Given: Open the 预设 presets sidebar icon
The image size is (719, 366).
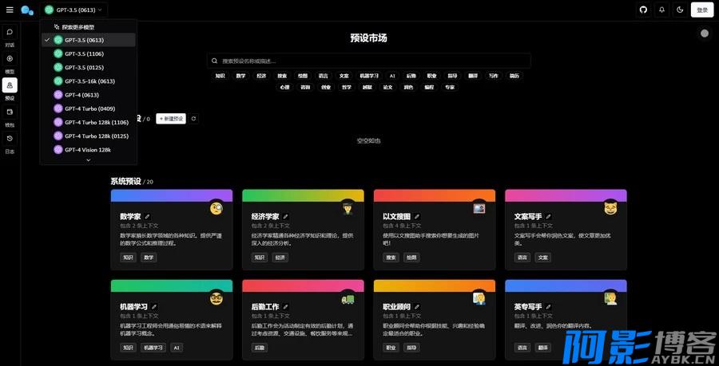Looking at the screenshot, I should point(10,85).
